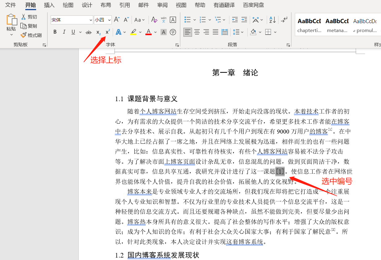The height and width of the screenshot is (260, 381).
Task: Apply the paragraph shading paint bucket
Action: pyautogui.click(x=253, y=32)
